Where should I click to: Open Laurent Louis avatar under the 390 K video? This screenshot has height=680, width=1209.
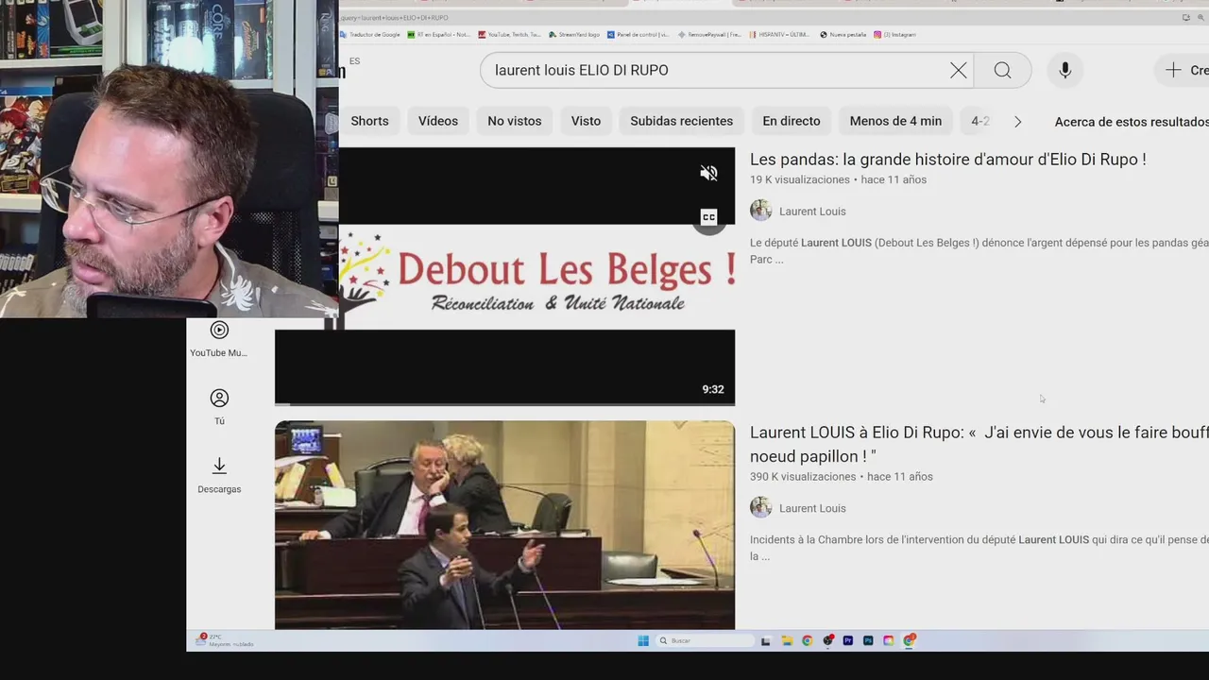pyautogui.click(x=760, y=507)
